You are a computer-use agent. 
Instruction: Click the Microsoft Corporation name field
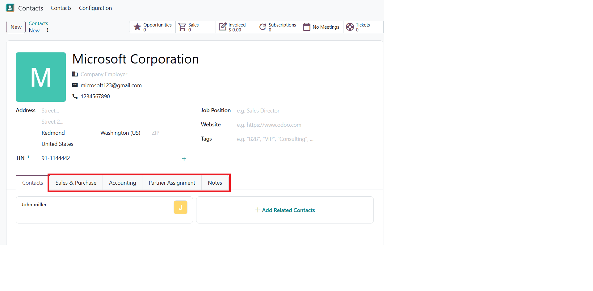point(136,59)
